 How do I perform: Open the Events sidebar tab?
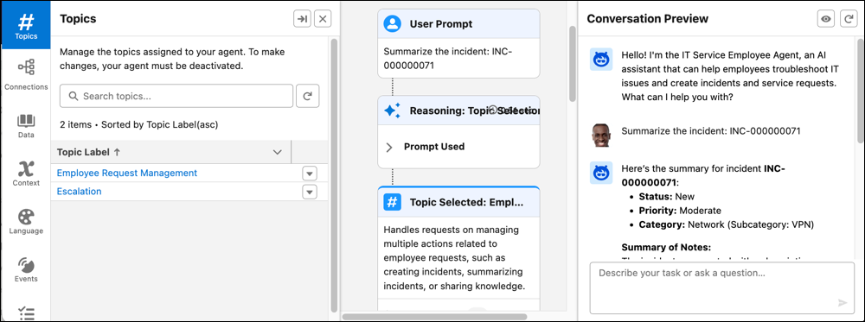[26, 269]
